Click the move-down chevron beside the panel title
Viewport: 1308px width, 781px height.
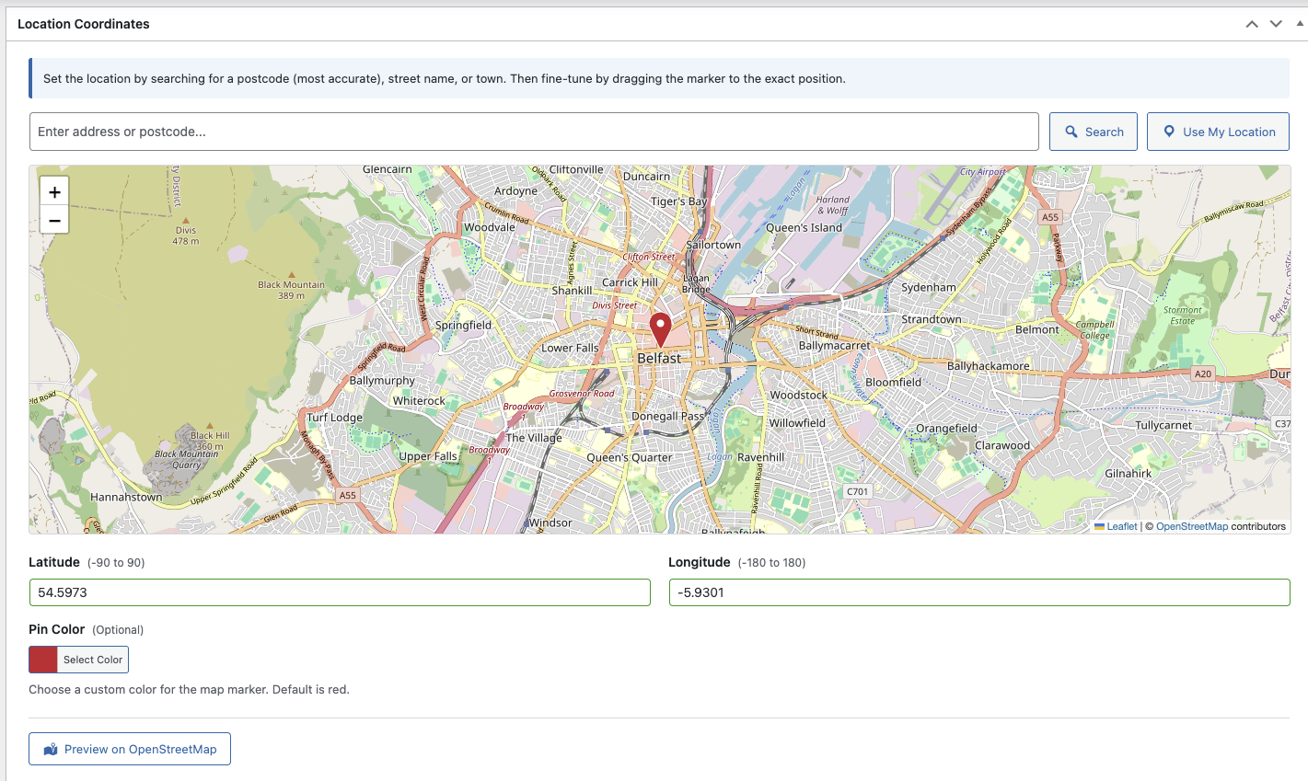(x=1276, y=23)
